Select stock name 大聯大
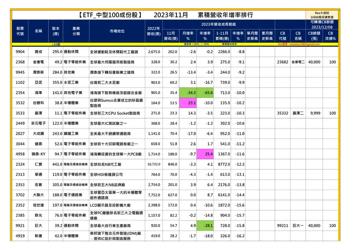This screenshot has height=248, width=350. (38, 195)
